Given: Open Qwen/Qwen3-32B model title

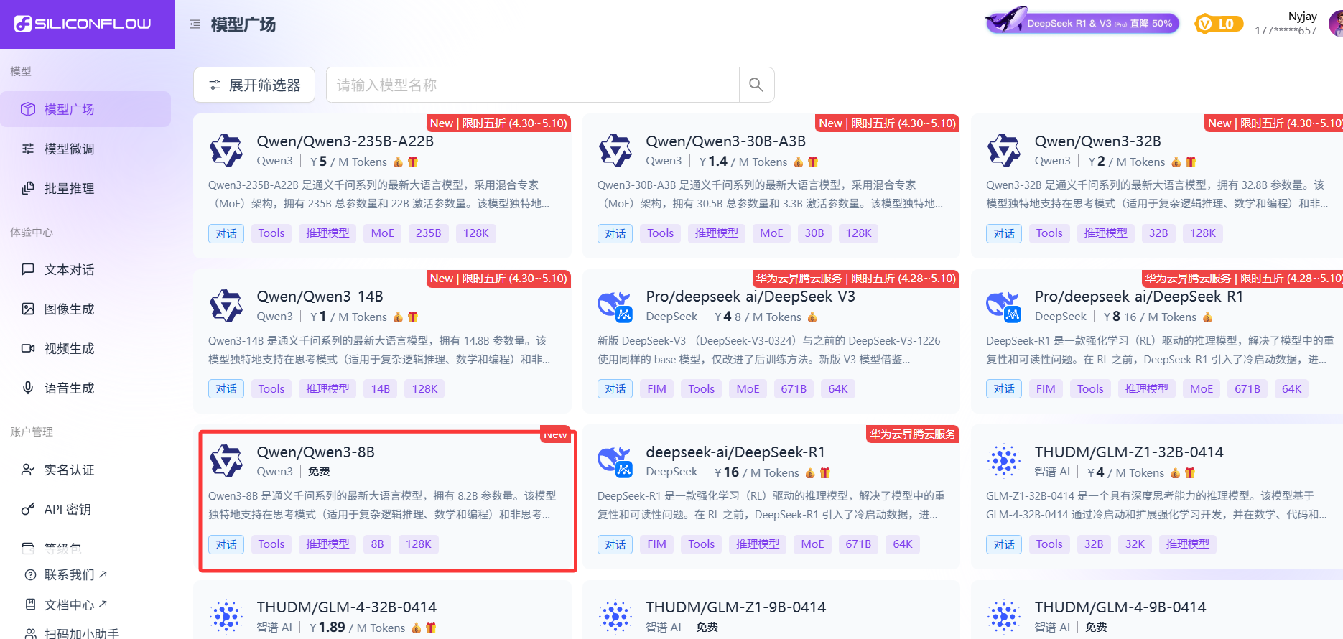Looking at the screenshot, I should click(1098, 141).
